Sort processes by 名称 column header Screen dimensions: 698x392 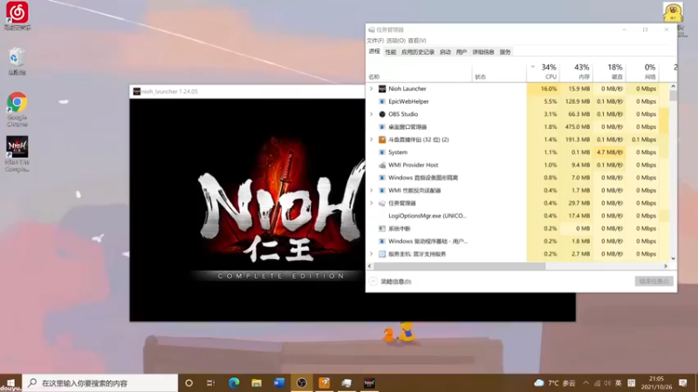pyautogui.click(x=419, y=71)
